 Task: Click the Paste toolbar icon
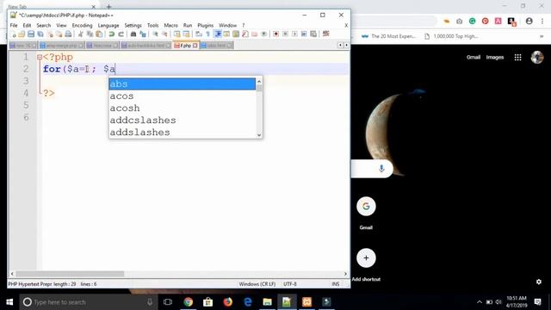coord(100,34)
